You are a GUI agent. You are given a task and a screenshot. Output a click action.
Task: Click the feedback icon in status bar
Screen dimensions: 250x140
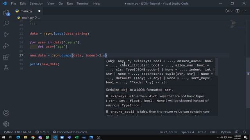pos(237,132)
